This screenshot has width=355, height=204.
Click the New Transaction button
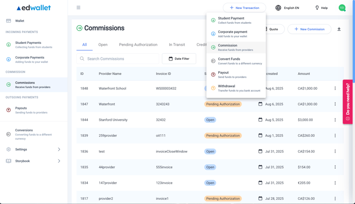244,8
